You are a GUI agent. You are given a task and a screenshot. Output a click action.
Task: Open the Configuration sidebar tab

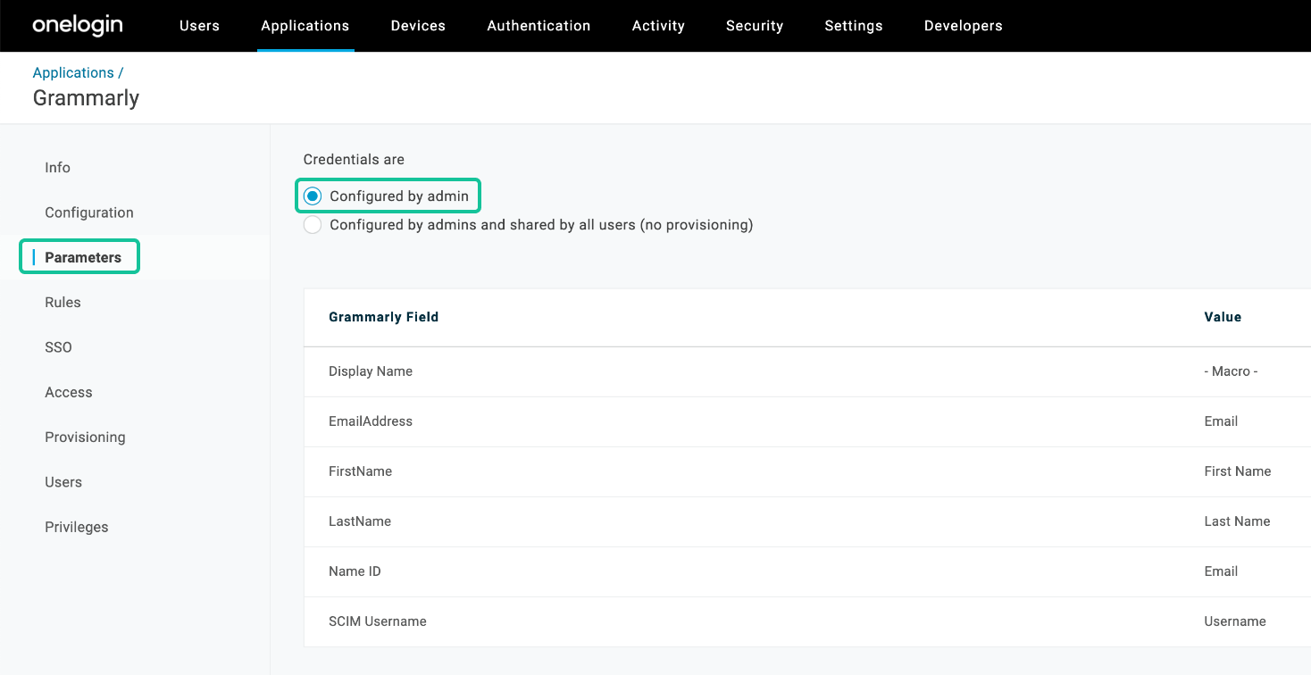click(x=89, y=212)
